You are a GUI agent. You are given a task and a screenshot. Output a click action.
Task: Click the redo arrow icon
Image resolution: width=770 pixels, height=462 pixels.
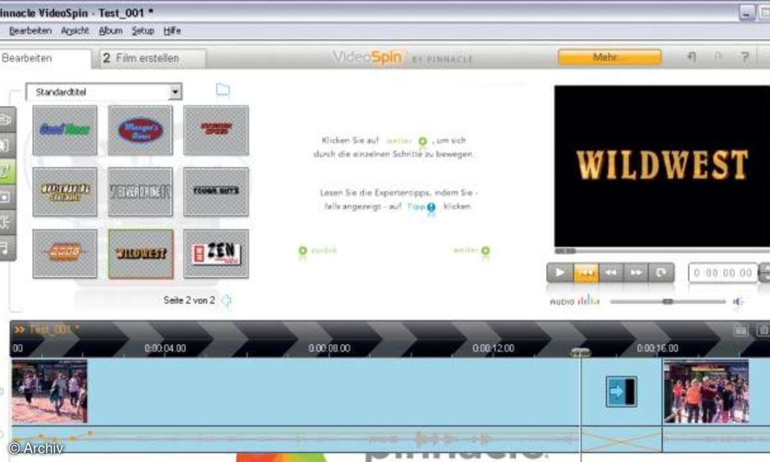[x=718, y=57]
